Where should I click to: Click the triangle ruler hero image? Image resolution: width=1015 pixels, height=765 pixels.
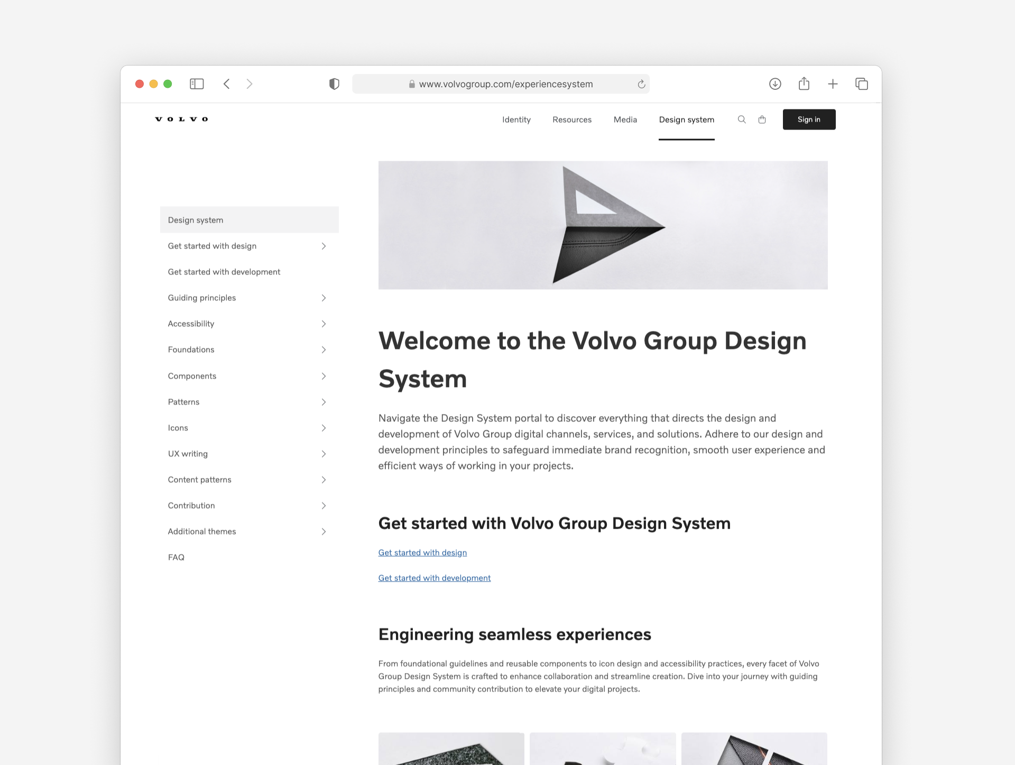(x=603, y=225)
